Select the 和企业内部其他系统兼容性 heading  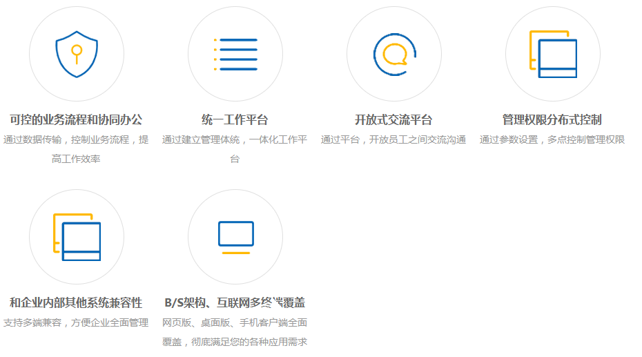point(76,302)
